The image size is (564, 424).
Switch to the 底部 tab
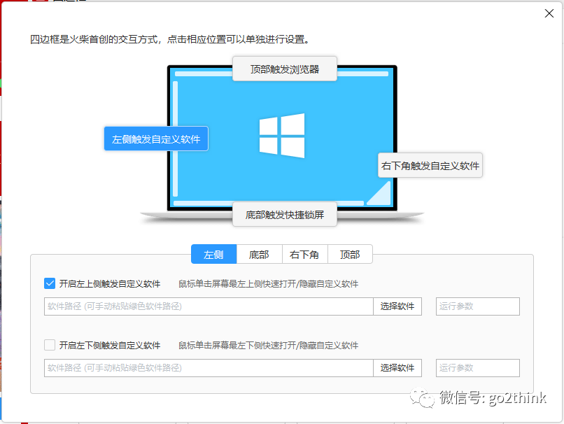pos(259,254)
